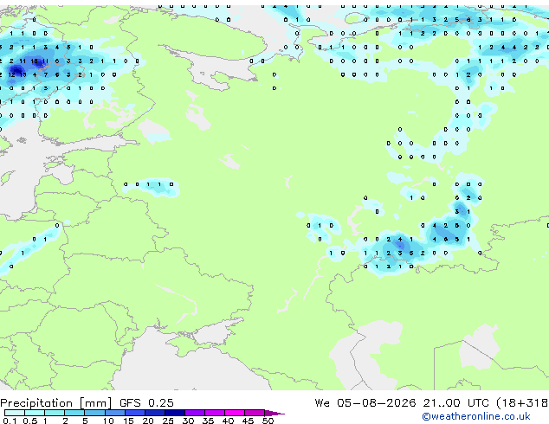Pick the 30–35 mm violet legend swatch
The image size is (549, 424).
(x=195, y=413)
